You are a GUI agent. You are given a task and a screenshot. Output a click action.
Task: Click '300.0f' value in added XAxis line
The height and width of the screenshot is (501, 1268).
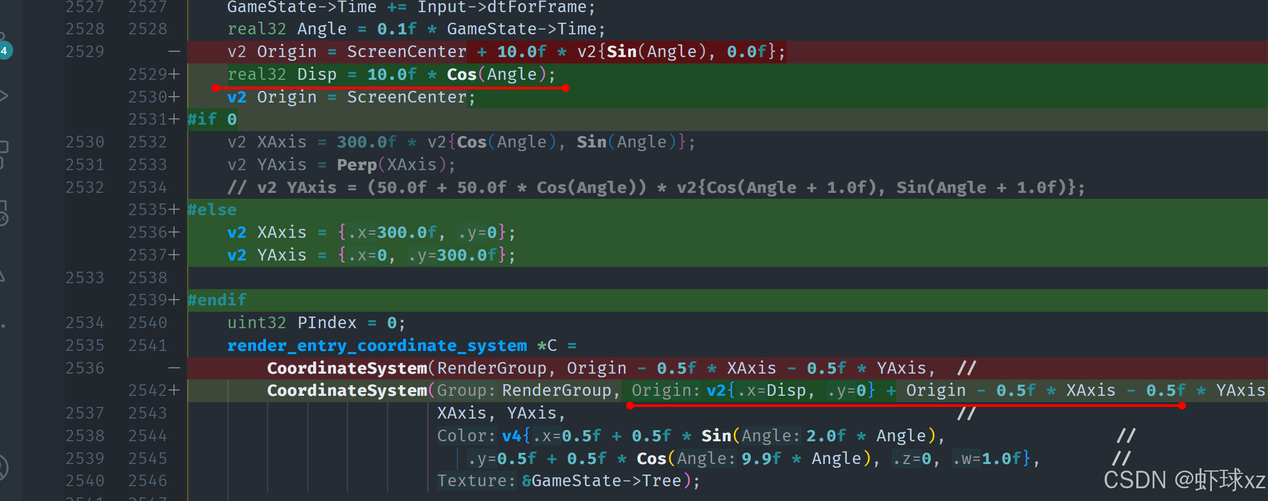point(407,233)
